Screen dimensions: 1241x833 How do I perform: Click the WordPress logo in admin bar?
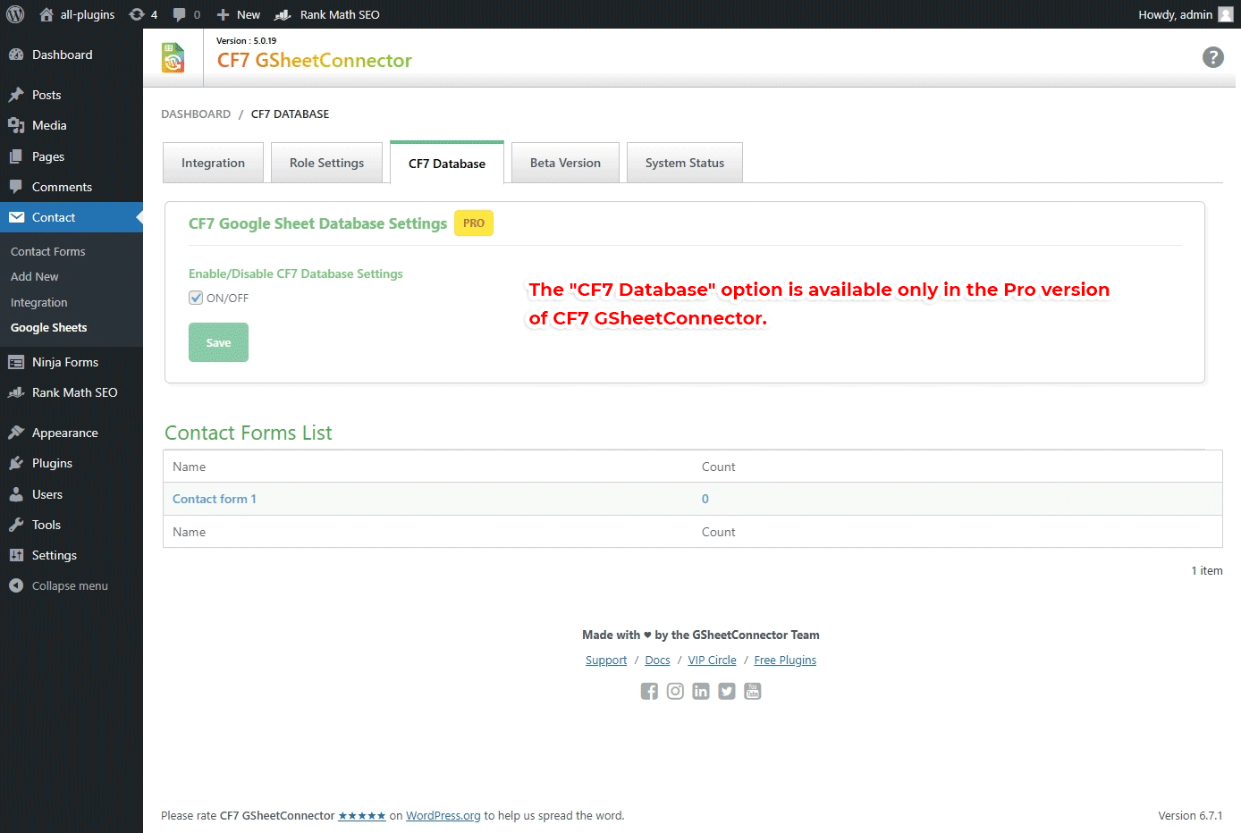pos(15,14)
